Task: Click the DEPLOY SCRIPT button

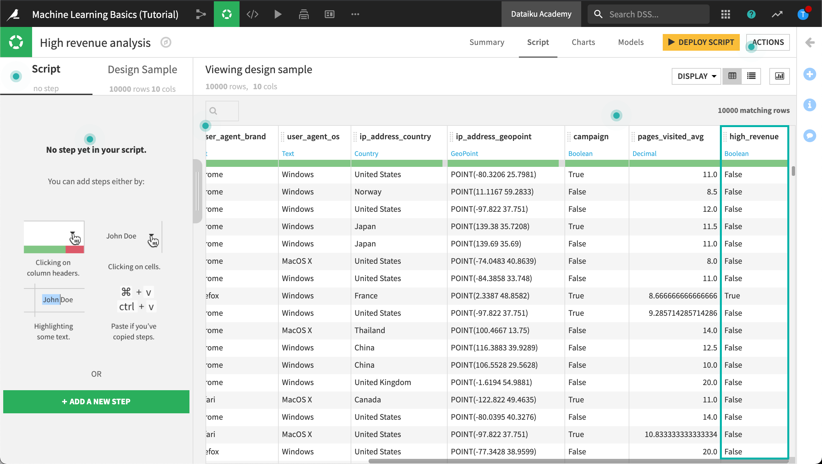Action: (701, 42)
